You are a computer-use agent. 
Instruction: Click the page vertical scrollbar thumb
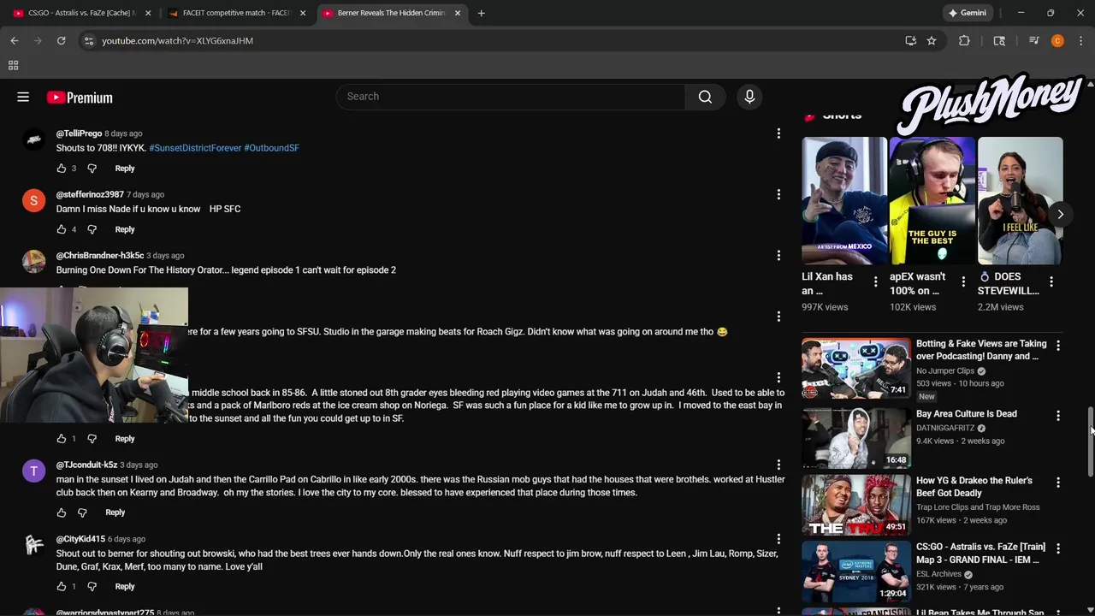1091,442
